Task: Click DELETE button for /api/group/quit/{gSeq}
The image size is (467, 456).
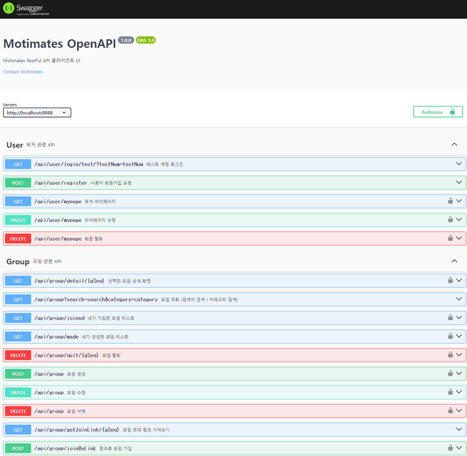Action: pos(18,356)
